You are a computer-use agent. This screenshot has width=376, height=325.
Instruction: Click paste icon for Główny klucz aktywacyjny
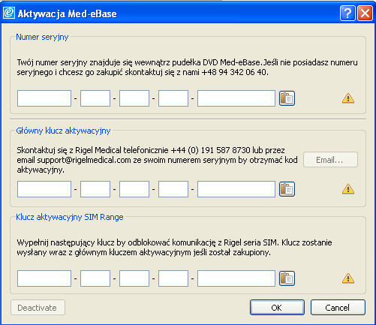pyautogui.click(x=287, y=189)
